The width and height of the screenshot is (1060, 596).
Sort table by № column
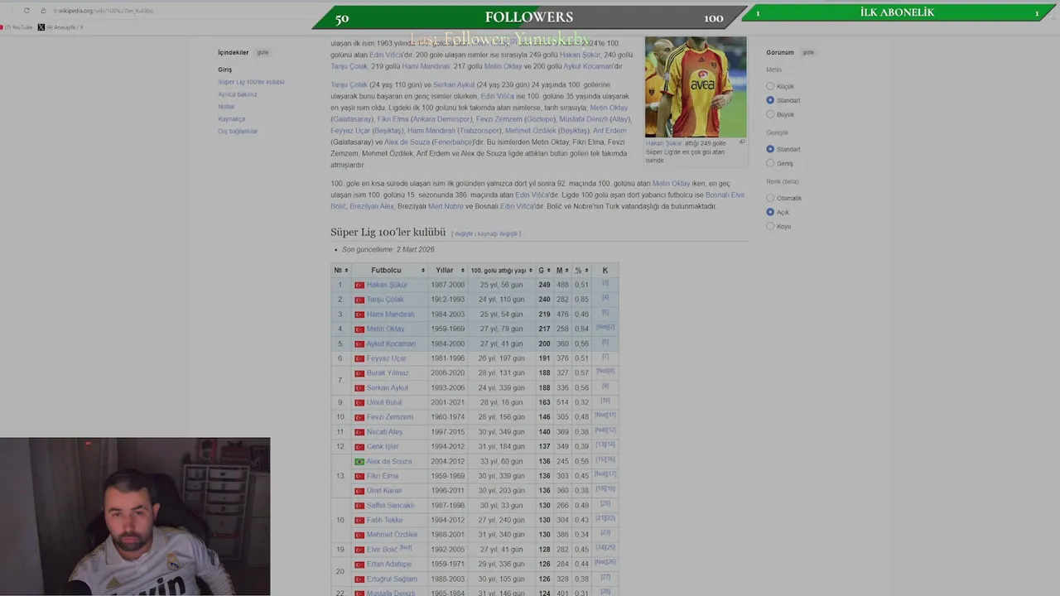(340, 271)
